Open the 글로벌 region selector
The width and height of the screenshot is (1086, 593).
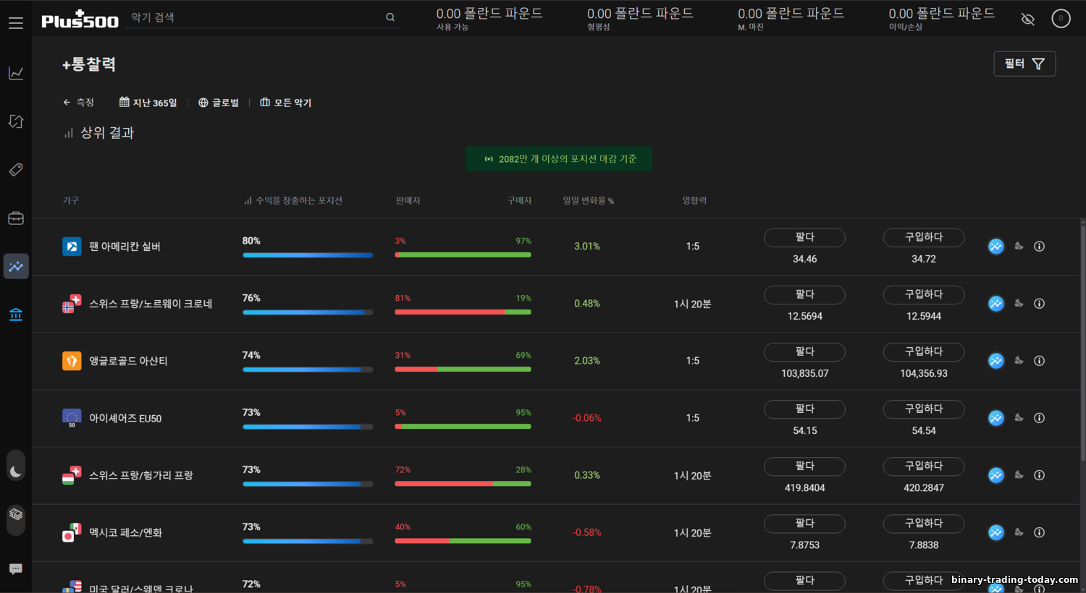pyautogui.click(x=219, y=103)
